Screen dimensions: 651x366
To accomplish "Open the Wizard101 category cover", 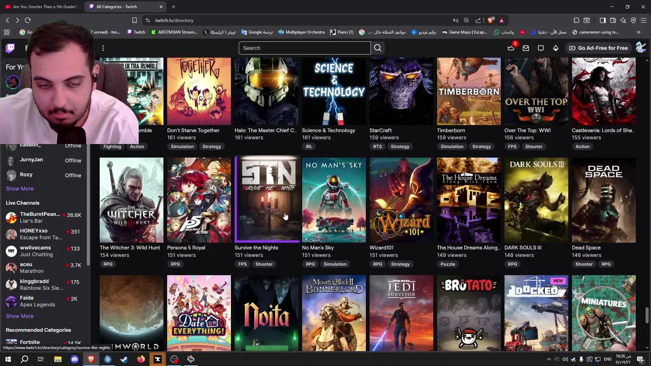I will click(x=401, y=200).
